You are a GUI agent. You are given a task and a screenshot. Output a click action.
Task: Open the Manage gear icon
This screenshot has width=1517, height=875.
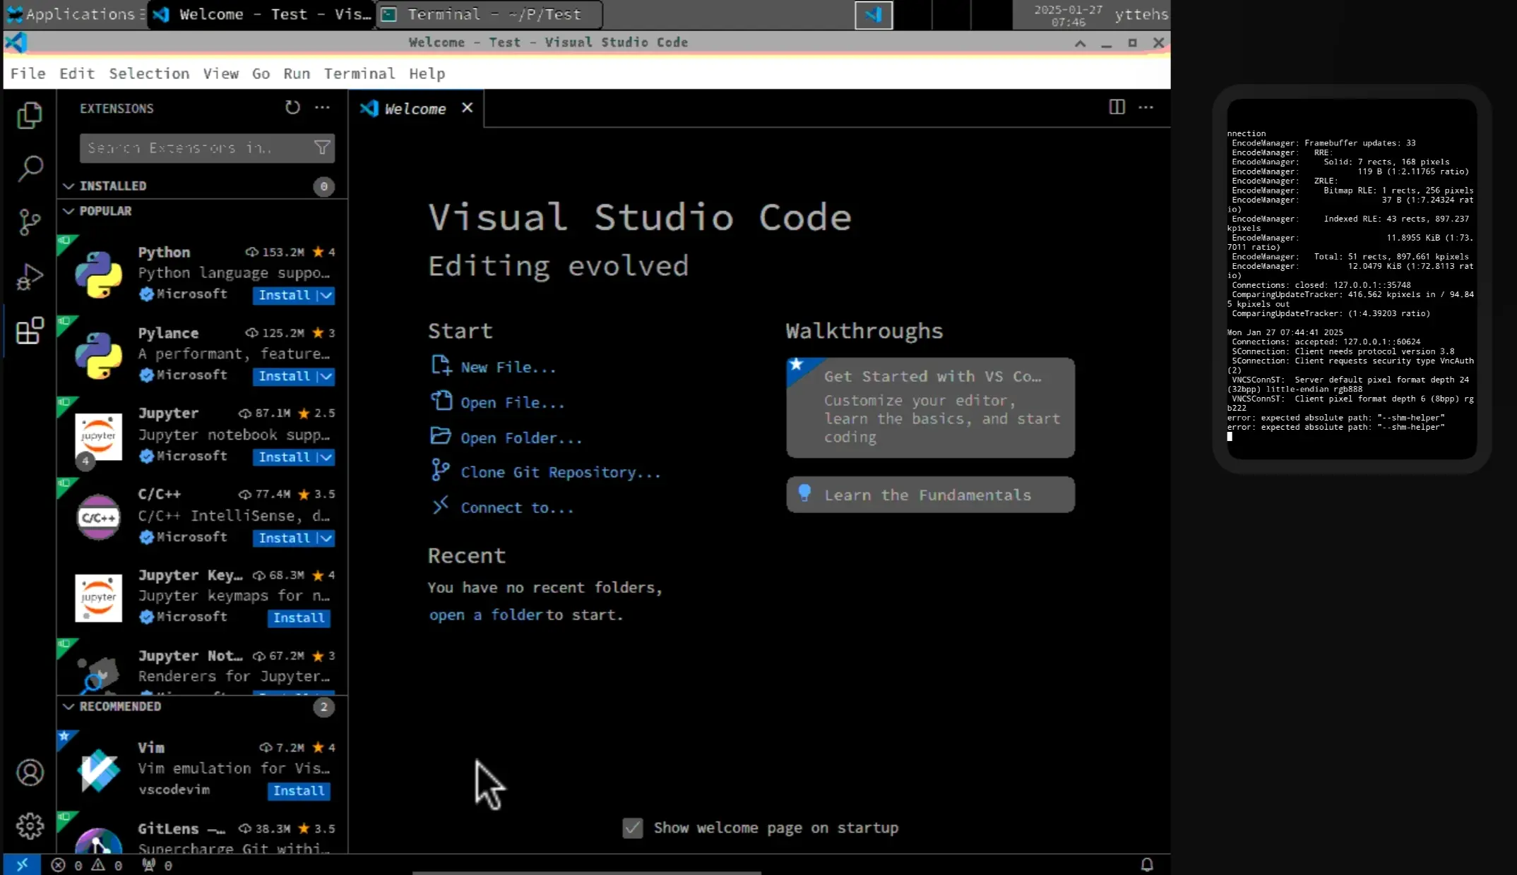[30, 826]
